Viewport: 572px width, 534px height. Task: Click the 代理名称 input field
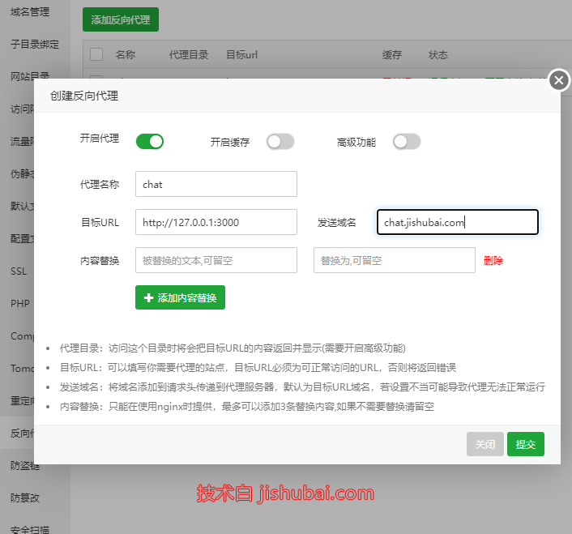216,184
